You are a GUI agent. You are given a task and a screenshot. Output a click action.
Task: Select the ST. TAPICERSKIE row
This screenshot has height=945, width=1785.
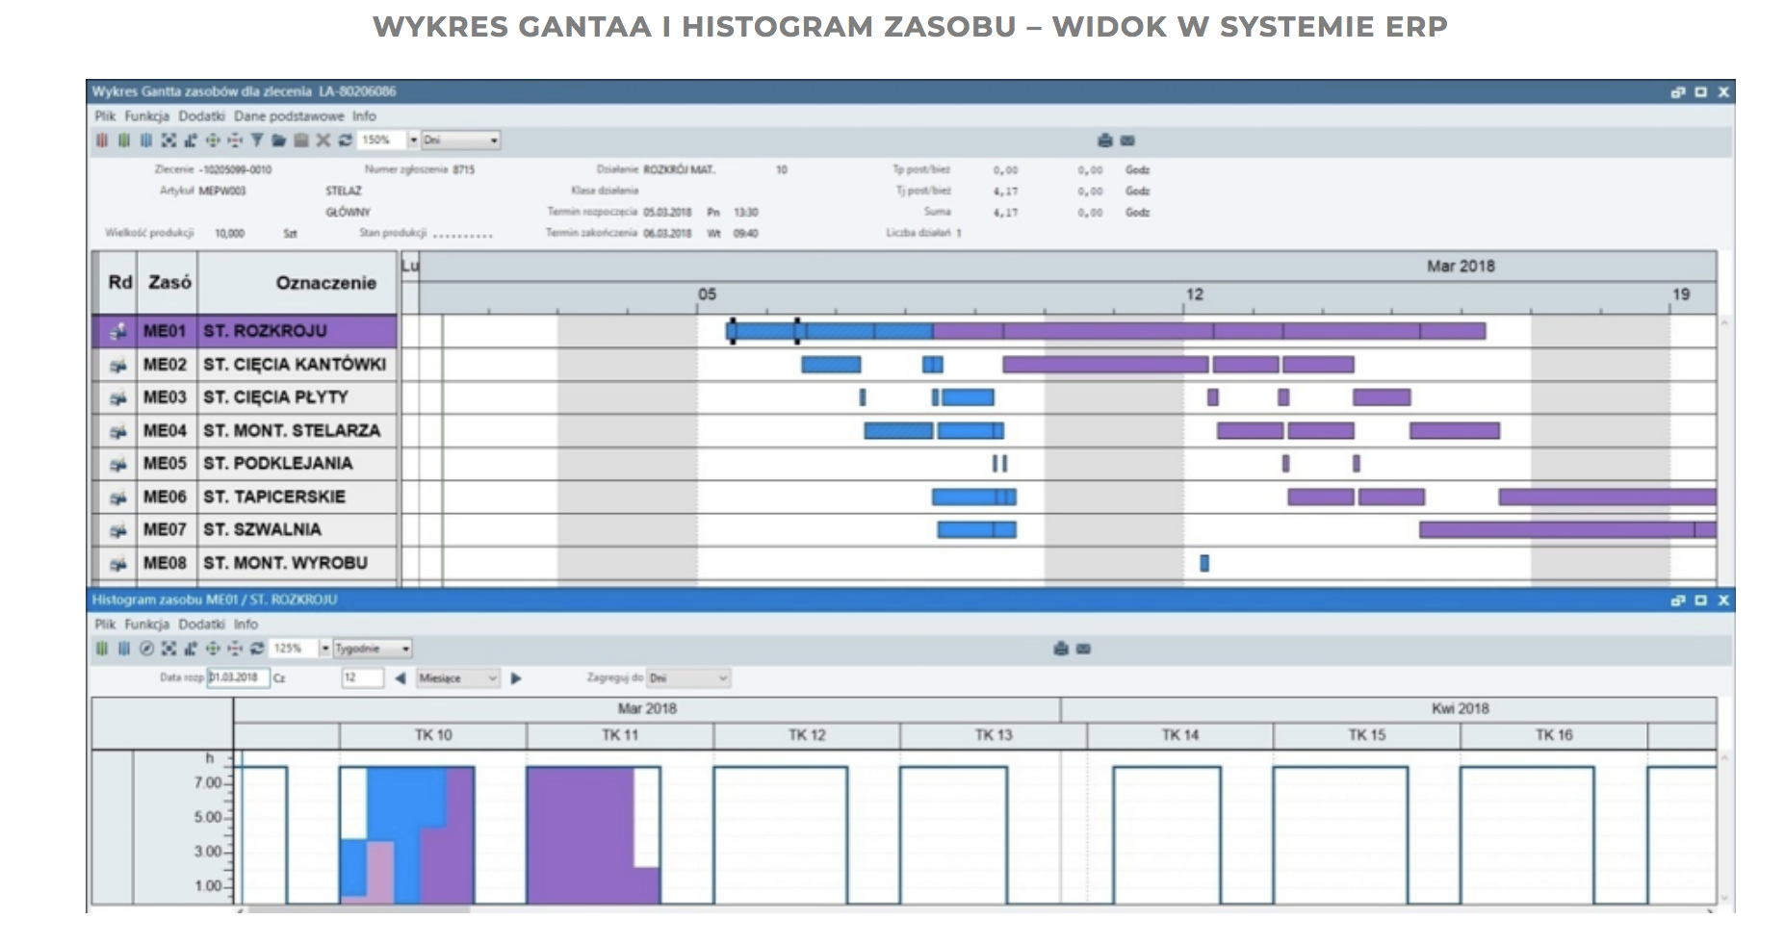coord(246,498)
